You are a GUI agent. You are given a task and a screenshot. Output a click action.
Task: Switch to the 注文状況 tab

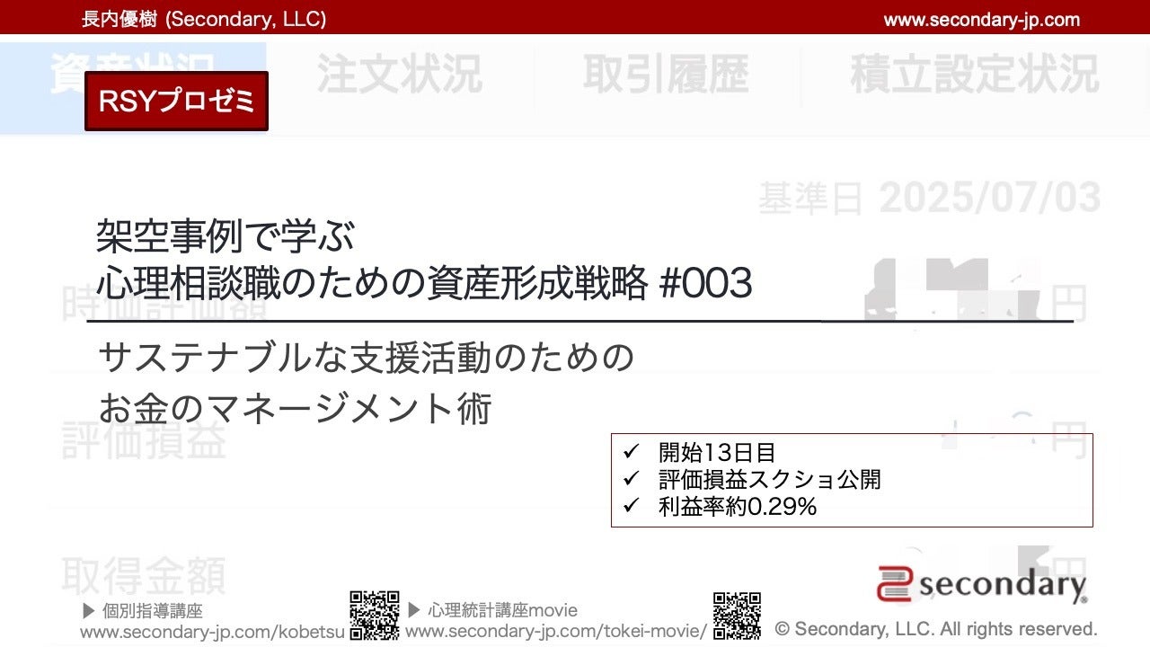tap(399, 75)
